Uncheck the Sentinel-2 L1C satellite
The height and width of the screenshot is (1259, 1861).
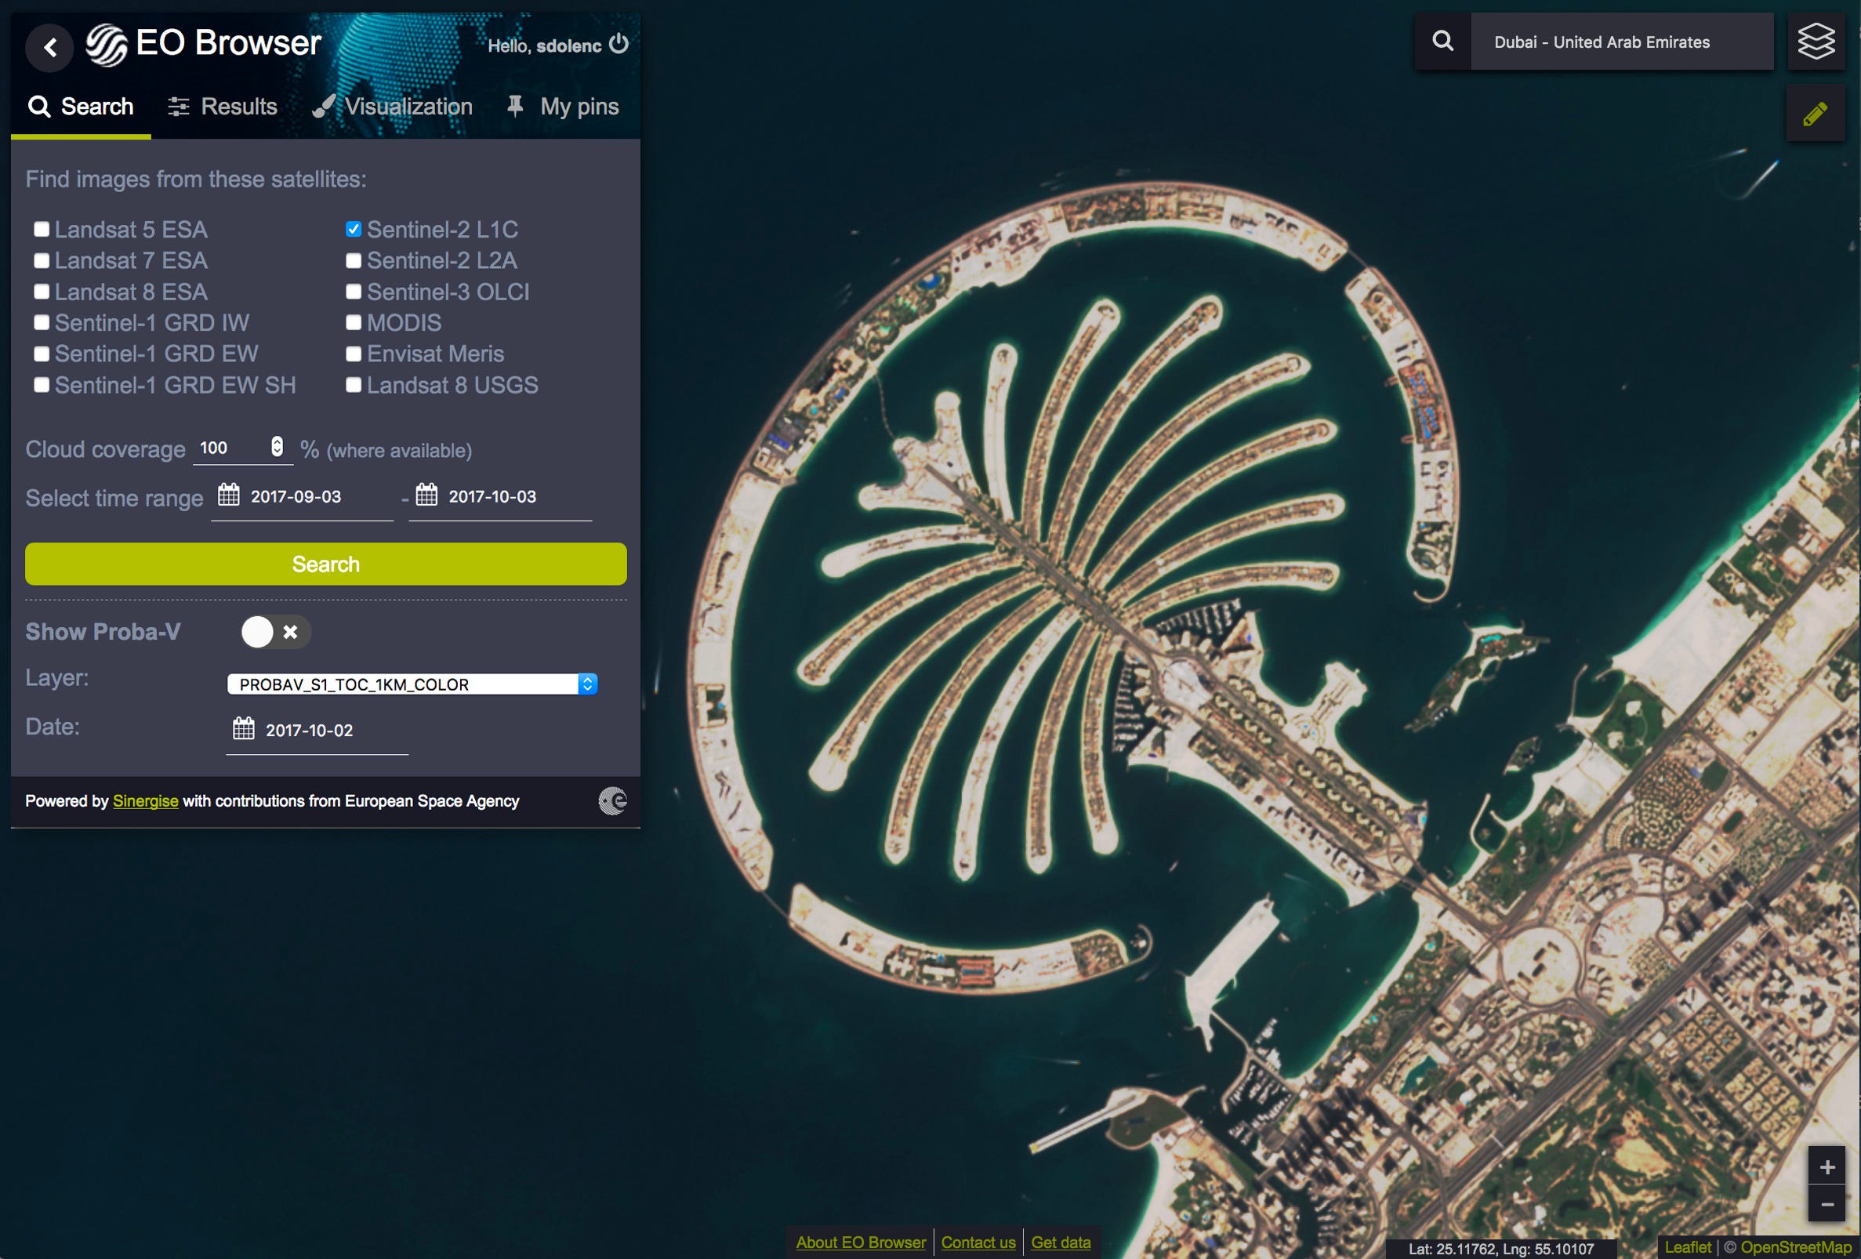pos(354,228)
